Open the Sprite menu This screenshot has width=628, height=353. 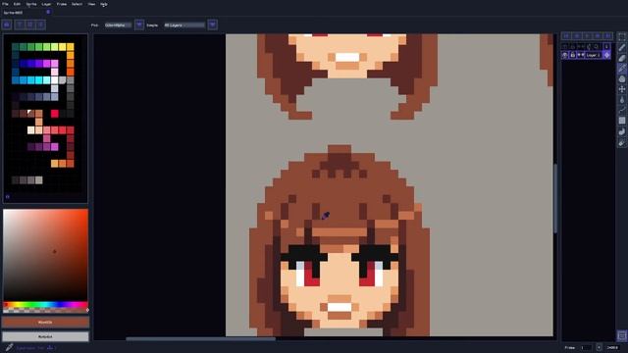(31, 4)
